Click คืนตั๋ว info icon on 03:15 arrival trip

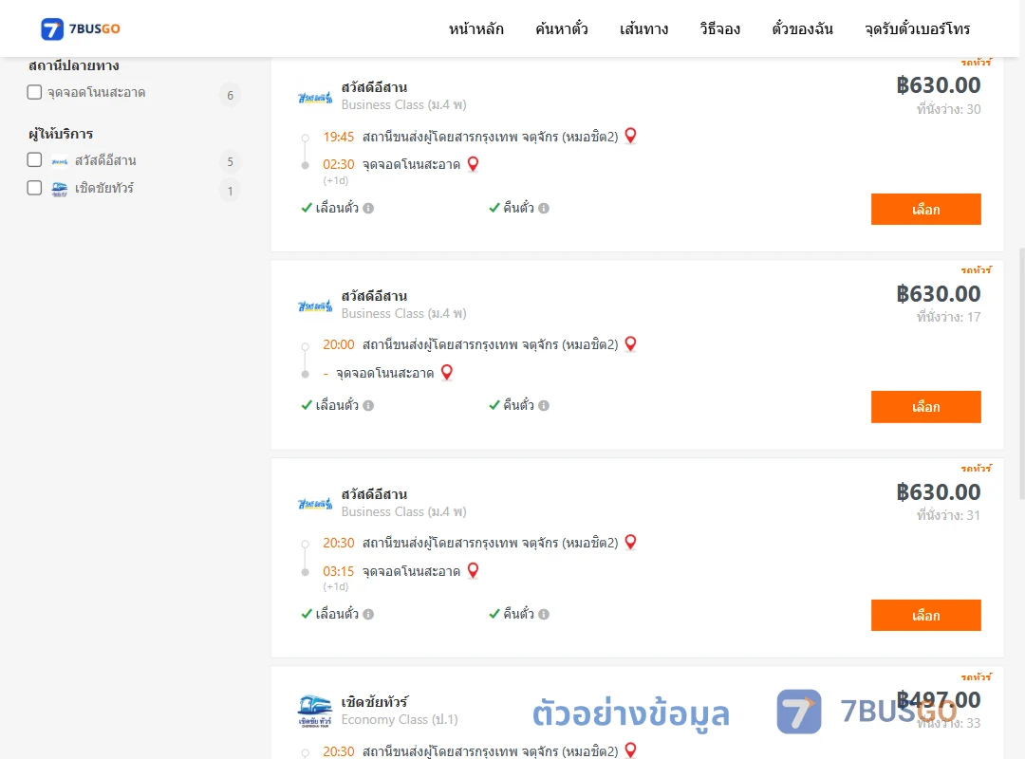[544, 615]
